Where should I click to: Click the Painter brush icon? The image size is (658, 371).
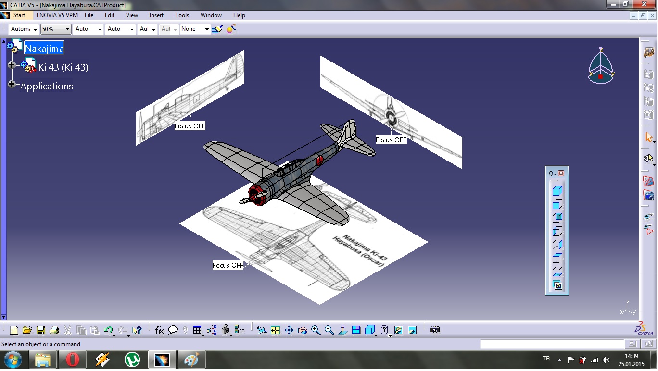(217, 29)
